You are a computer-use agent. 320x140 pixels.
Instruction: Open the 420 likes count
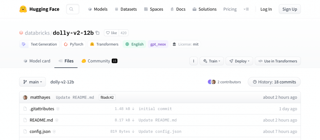point(123,33)
